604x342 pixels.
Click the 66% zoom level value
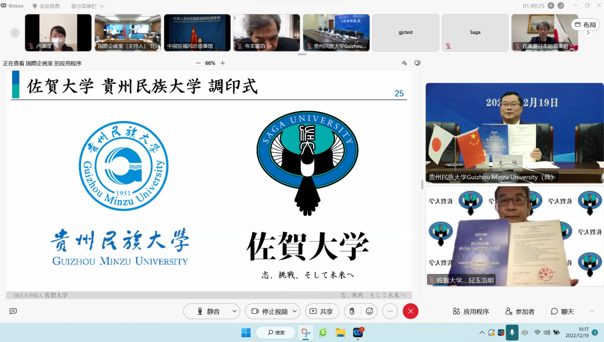click(210, 63)
